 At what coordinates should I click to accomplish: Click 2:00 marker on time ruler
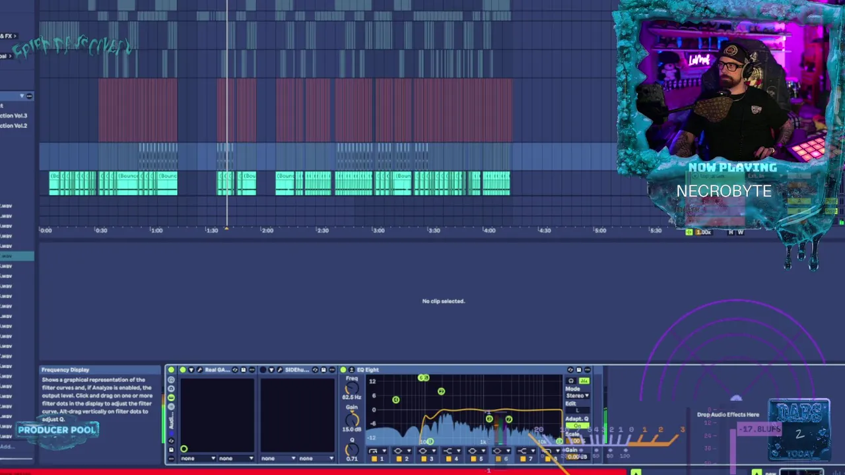pyautogui.click(x=267, y=230)
